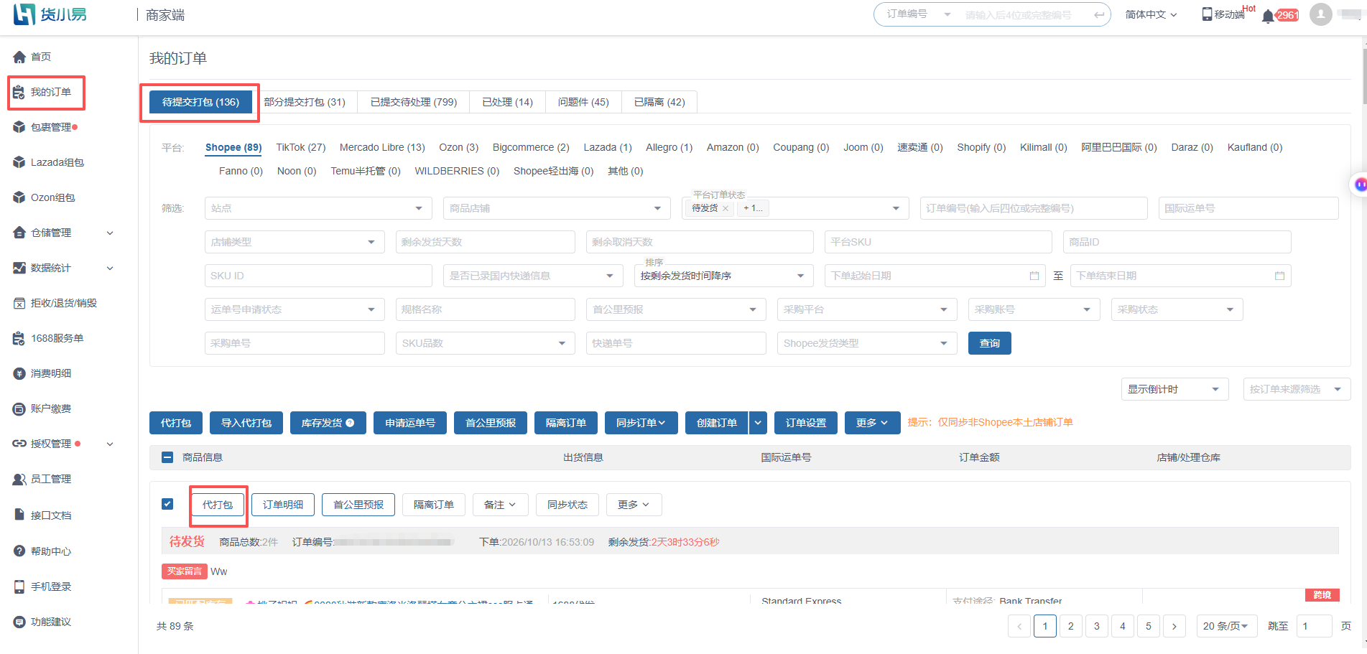
Task: Uncheck the first order's checkbox
Action: click(167, 504)
